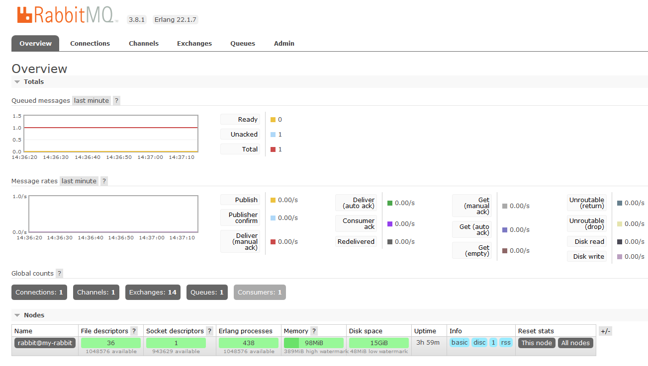Screen dimensions: 648x366
Task: Reset stats for All nodes
Action: 575,343
